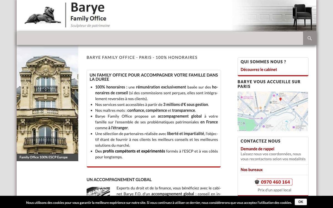333x208 pixels.
Task: Click heading 'BARYE FAMILY OFFICE - PARIS - 100% HONORAIRES'
Action: pos(142,57)
